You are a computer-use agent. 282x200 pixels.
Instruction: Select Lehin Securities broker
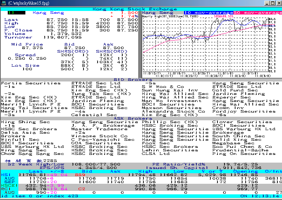point(170,150)
